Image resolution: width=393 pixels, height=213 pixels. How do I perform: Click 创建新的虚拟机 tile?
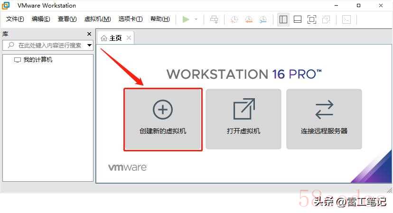click(x=163, y=119)
